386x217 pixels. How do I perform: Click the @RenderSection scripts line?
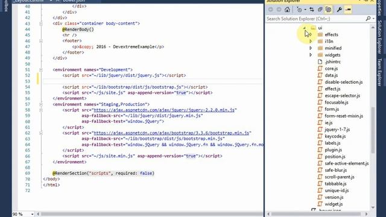point(103,173)
